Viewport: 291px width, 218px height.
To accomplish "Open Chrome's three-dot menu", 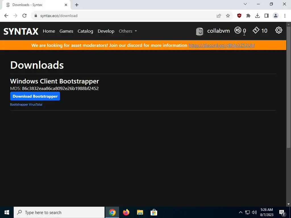I will 285,16.
